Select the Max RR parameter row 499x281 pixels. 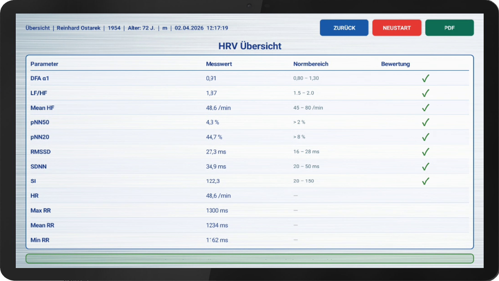(x=41, y=210)
